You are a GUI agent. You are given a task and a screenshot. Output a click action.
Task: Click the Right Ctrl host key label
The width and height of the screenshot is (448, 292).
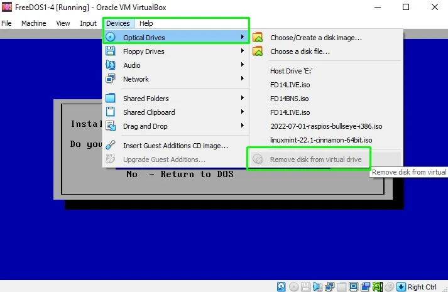point(422,287)
